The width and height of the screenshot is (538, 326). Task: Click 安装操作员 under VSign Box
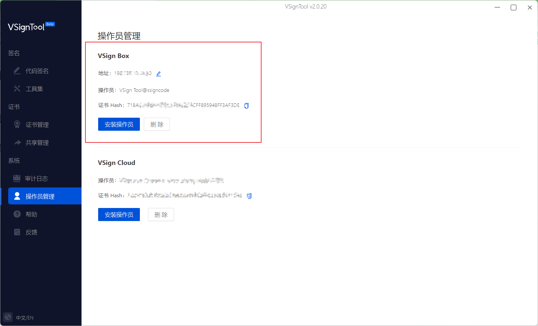[119, 124]
